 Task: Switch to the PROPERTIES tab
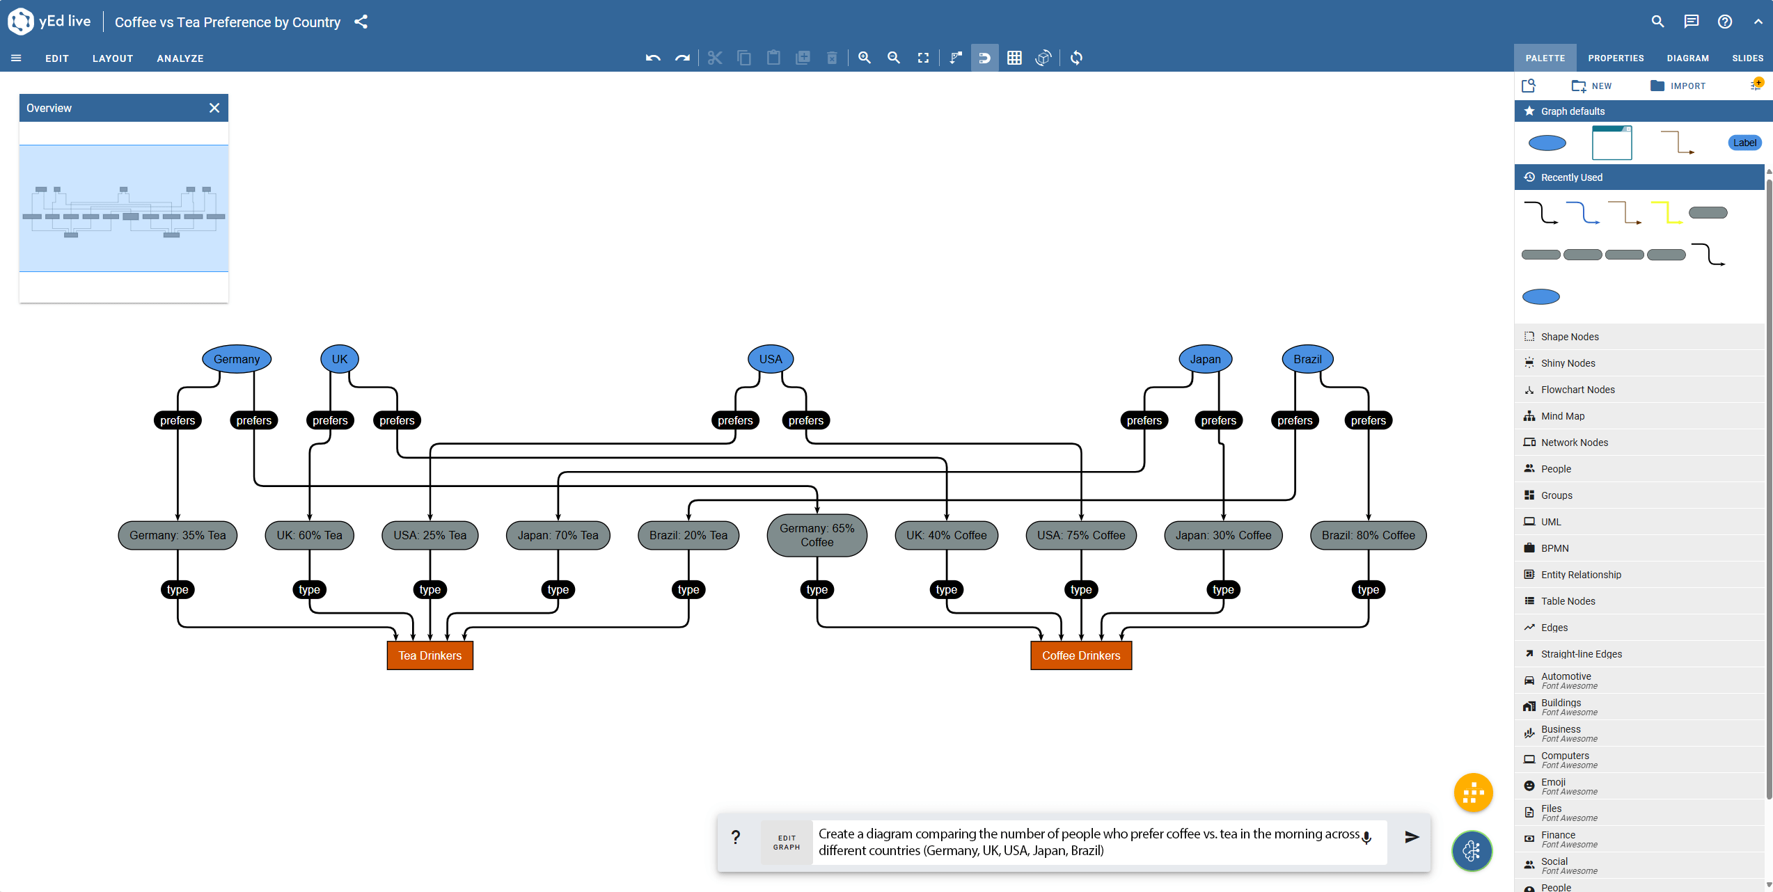click(1616, 58)
